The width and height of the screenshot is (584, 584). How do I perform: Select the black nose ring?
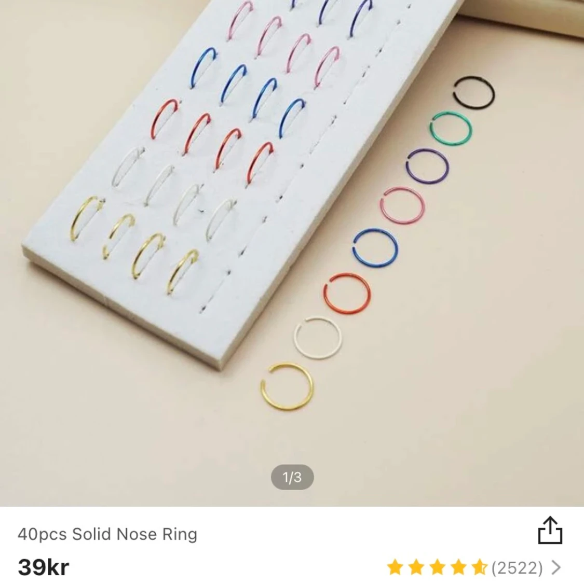pos(473,93)
